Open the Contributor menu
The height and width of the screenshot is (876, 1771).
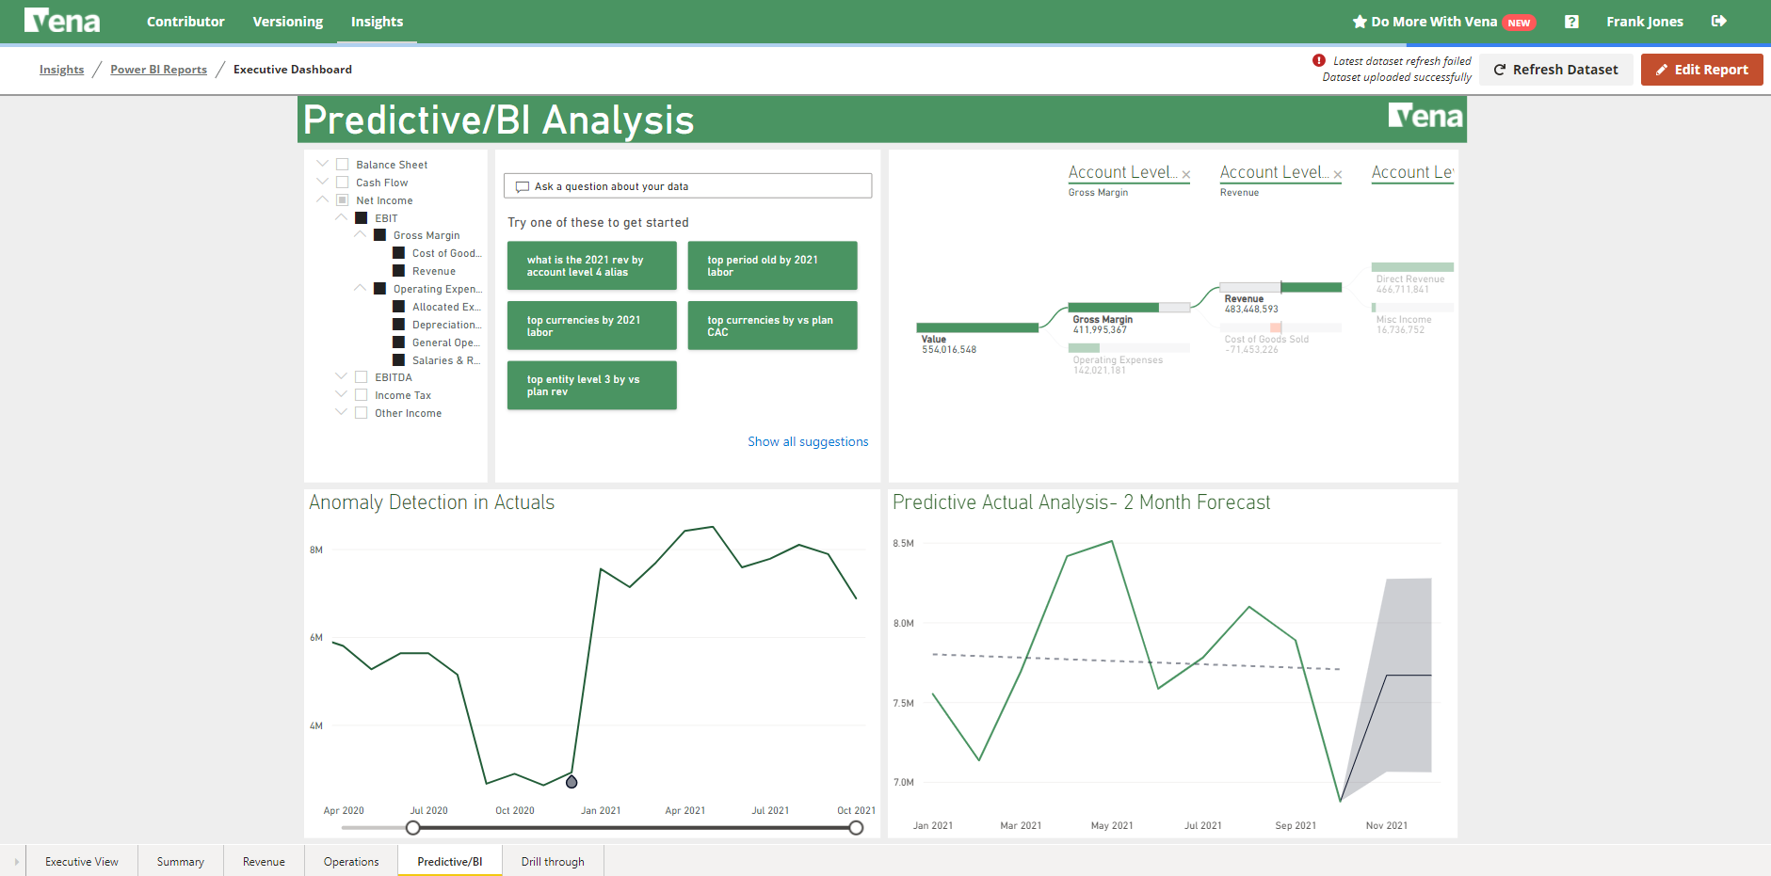(185, 22)
